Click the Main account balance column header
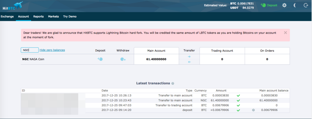 coord(274,91)
